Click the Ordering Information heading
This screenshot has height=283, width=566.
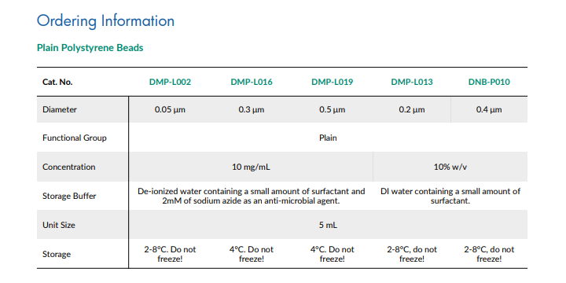(106, 21)
